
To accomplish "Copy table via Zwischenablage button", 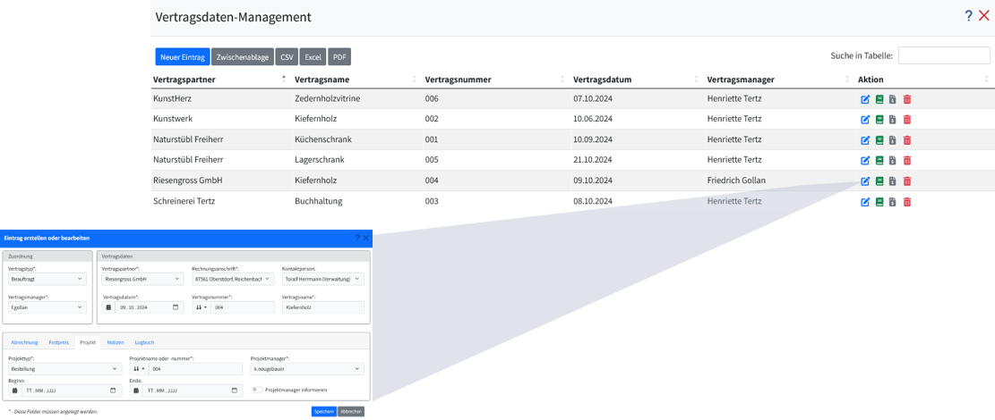I will click(x=243, y=57).
